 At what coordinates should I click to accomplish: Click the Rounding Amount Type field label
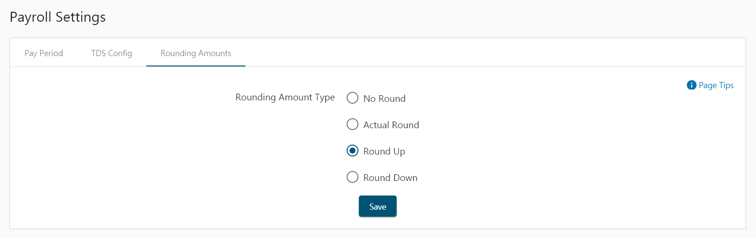(x=285, y=98)
